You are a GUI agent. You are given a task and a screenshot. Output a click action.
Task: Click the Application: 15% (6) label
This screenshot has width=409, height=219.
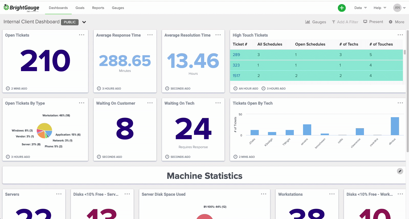click(68, 135)
